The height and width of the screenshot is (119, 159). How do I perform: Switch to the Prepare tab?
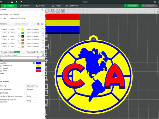click(9, 6)
